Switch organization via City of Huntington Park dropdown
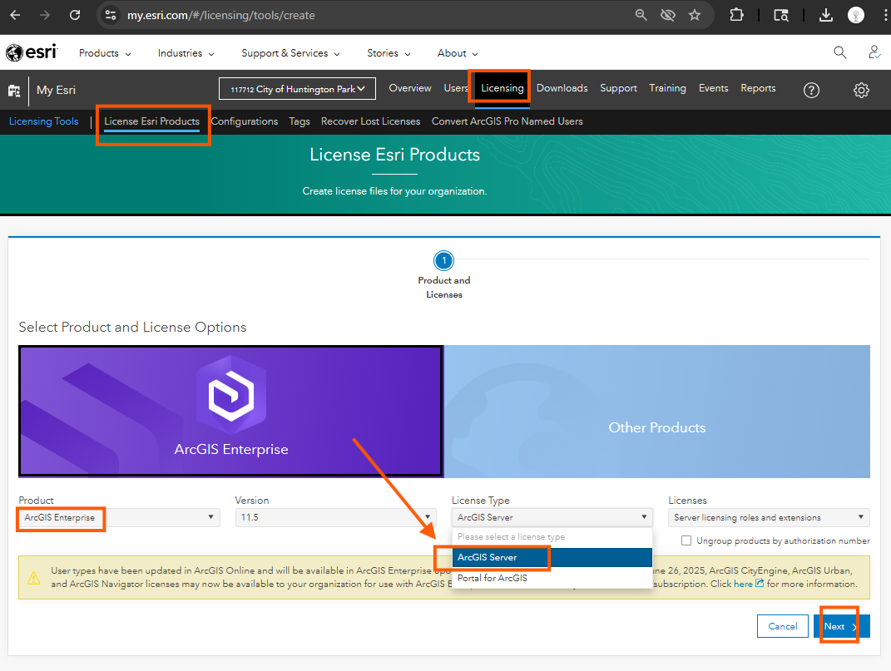 [x=297, y=89]
